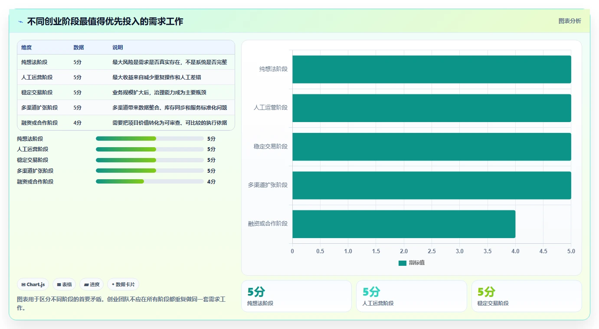Click the 多渠道扩张阶段 chart bar
Image resolution: width=599 pixels, height=329 pixels.
pyautogui.click(x=432, y=185)
